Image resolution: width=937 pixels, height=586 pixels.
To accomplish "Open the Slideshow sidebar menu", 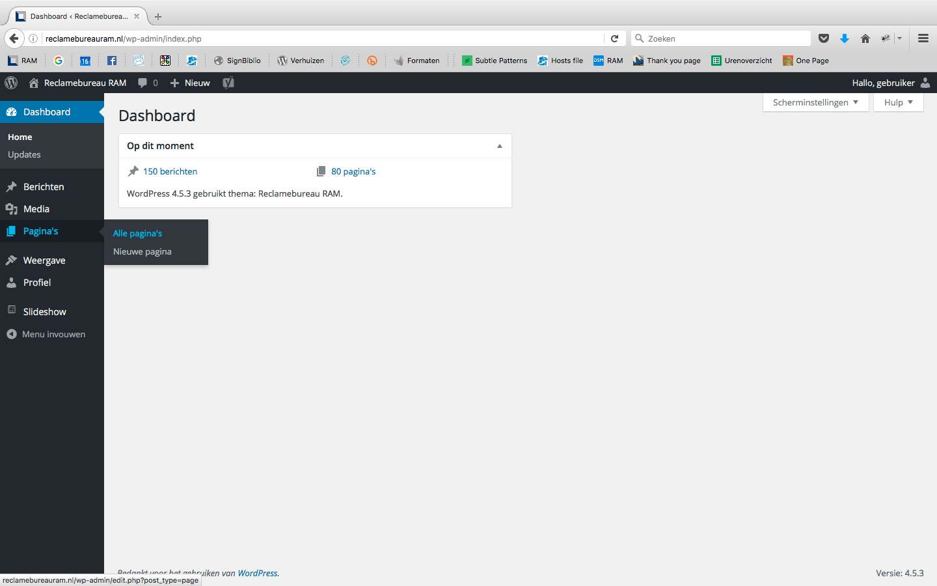I will (44, 312).
